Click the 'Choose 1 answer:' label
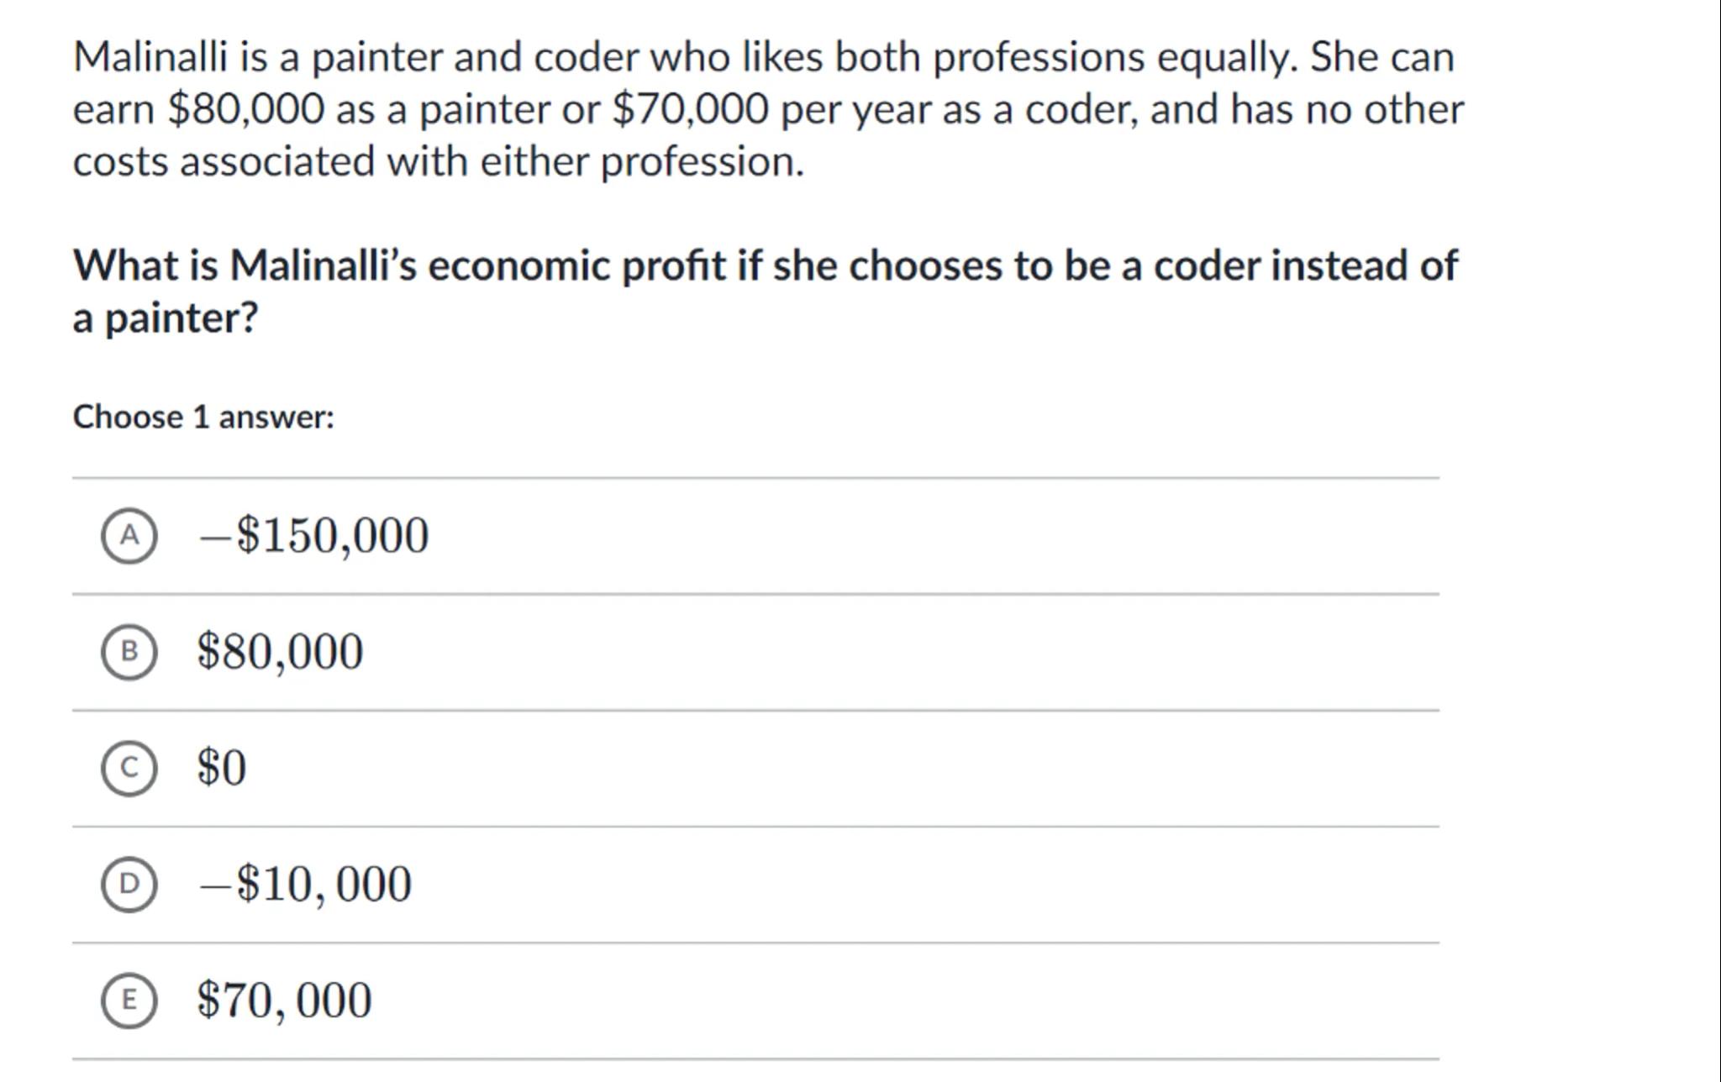 pos(203,417)
